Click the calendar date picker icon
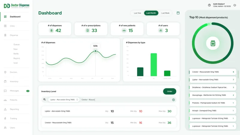This screenshot has width=240, height=135. click(178, 13)
